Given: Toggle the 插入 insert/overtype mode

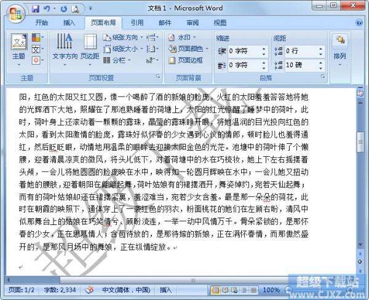Looking at the screenshot, I should (x=165, y=290).
